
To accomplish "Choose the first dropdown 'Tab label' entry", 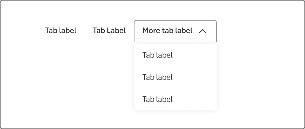I will 158,55.
